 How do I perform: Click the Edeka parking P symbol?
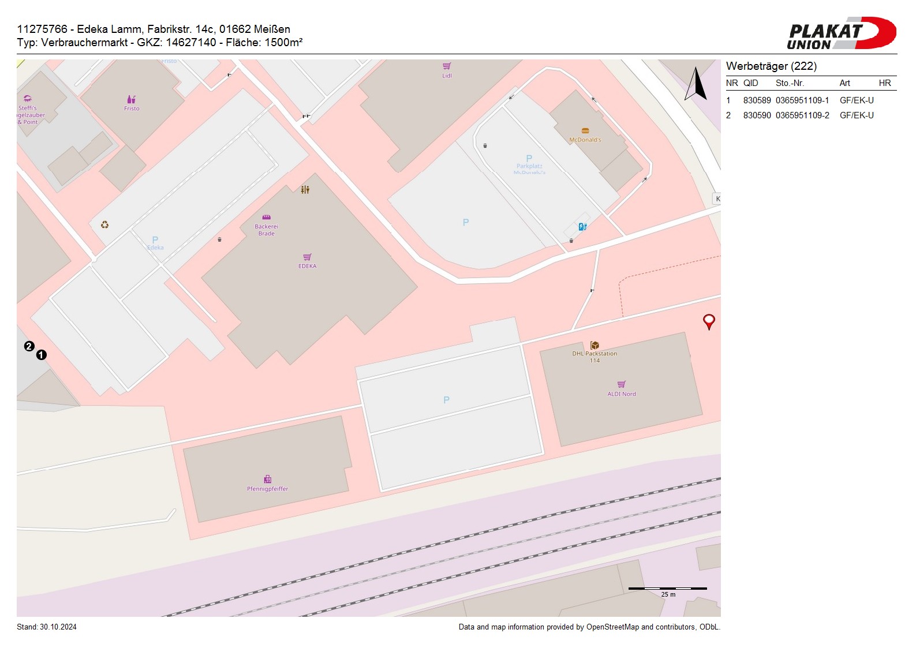click(x=155, y=239)
